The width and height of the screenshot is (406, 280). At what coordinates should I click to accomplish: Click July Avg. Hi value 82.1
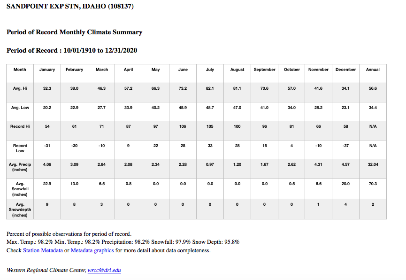[x=210, y=88]
